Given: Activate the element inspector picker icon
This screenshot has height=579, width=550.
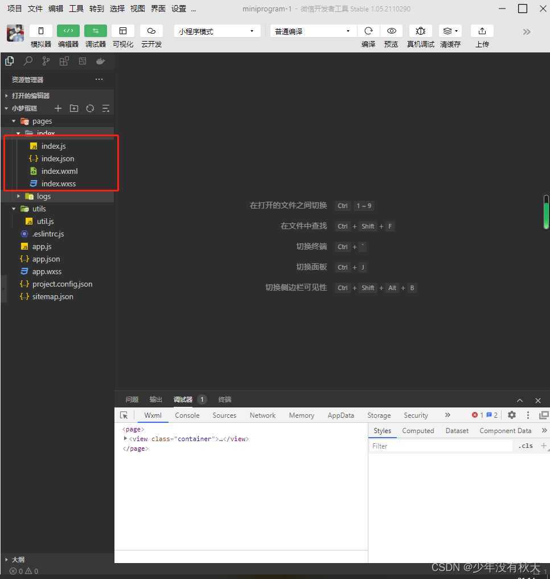Looking at the screenshot, I should tap(124, 415).
